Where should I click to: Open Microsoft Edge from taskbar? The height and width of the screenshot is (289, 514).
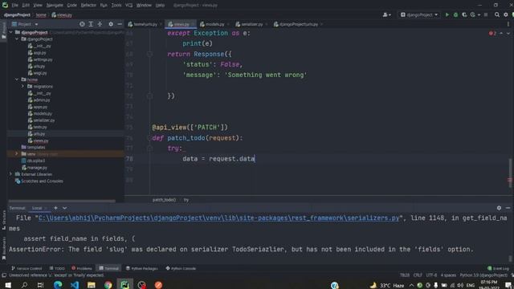pos(58,285)
